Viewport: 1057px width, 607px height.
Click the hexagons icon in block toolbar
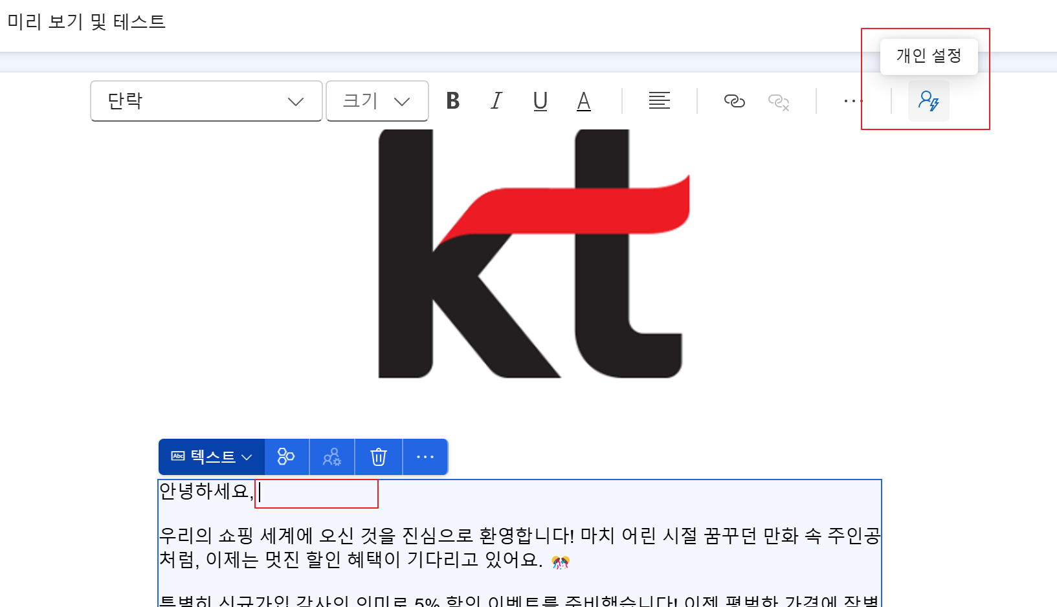(x=286, y=457)
